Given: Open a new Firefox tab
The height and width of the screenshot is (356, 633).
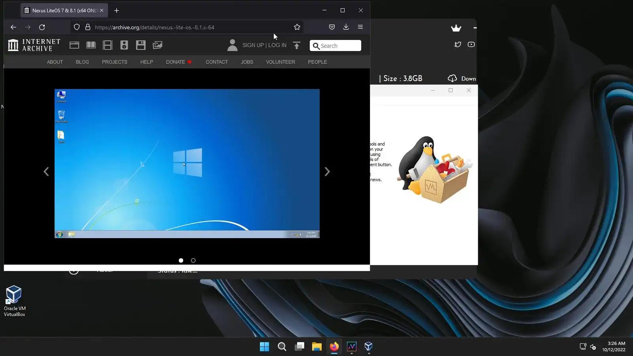Looking at the screenshot, I should click(116, 11).
